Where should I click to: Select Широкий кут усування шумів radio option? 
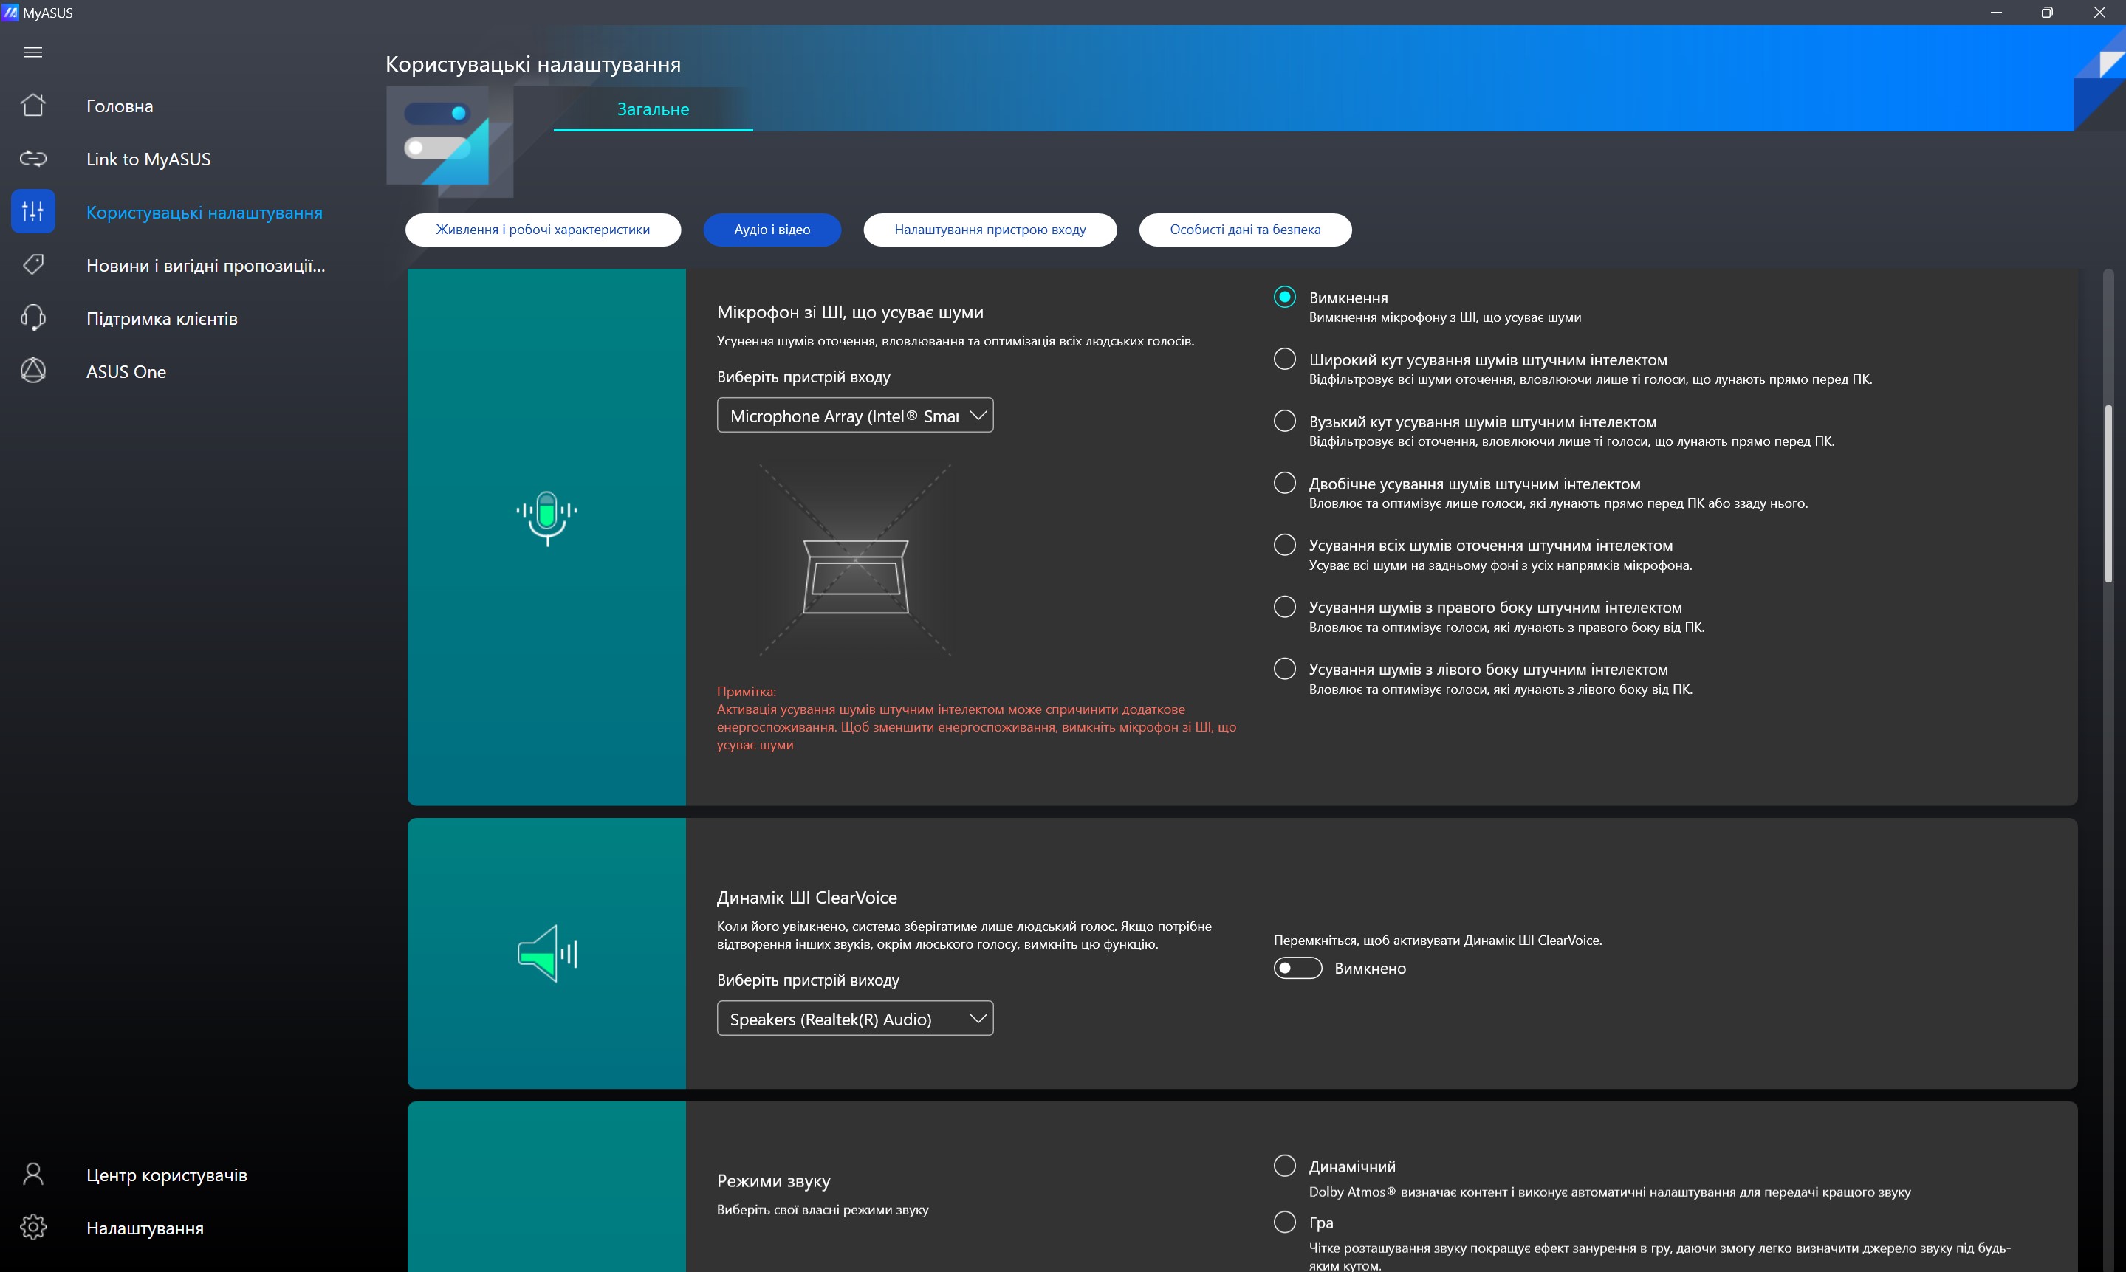coord(1284,359)
